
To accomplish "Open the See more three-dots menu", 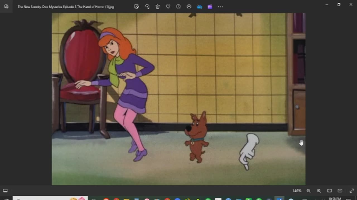I will pos(220,7).
